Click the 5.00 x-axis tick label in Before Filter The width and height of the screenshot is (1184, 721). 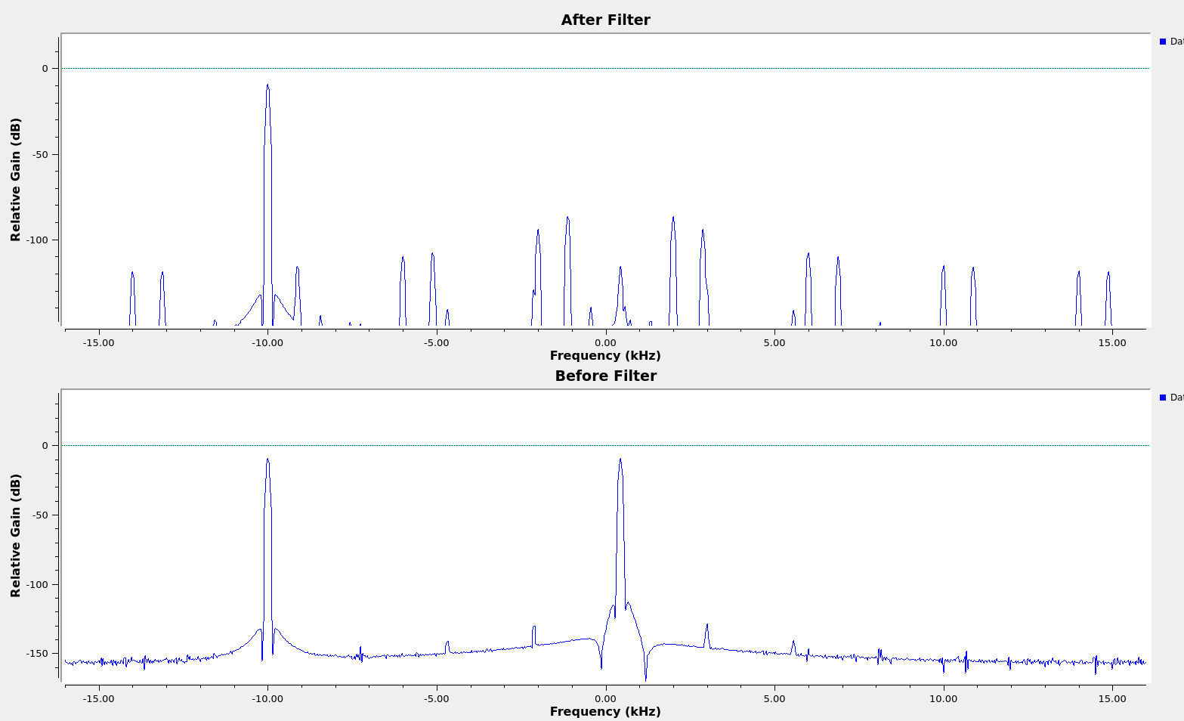[774, 699]
